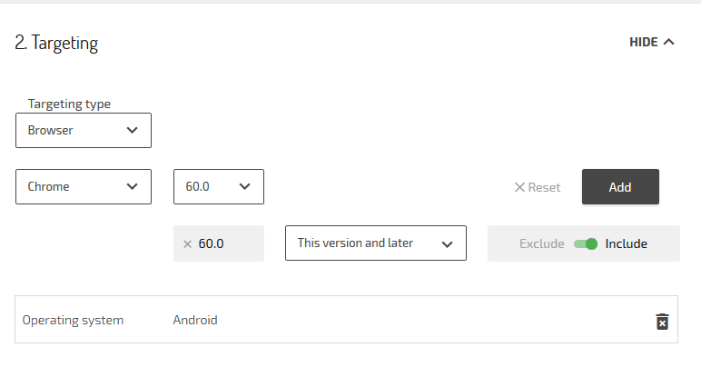This screenshot has width=701, height=387.
Task: Click the Include label of the switch
Action: pyautogui.click(x=626, y=243)
